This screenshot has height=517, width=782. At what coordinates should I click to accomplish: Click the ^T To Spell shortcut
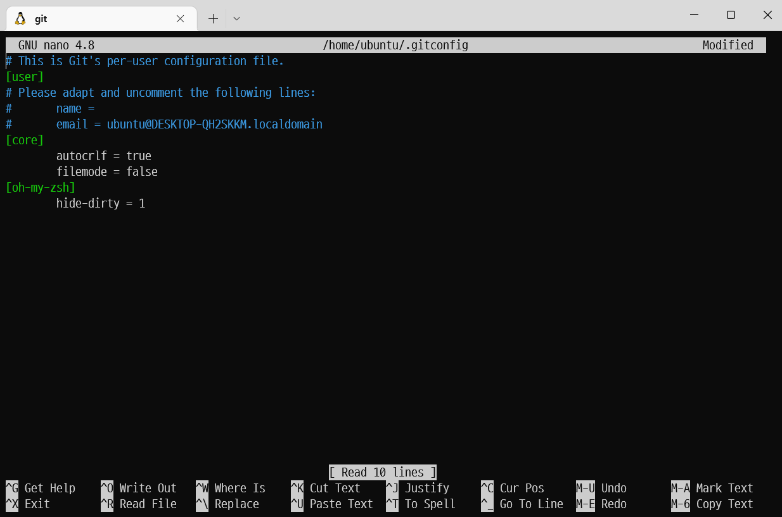click(x=421, y=504)
